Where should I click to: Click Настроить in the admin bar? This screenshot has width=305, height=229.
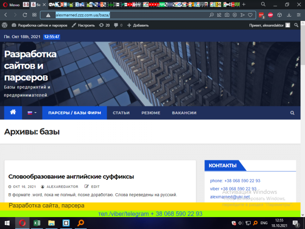coord(83,25)
